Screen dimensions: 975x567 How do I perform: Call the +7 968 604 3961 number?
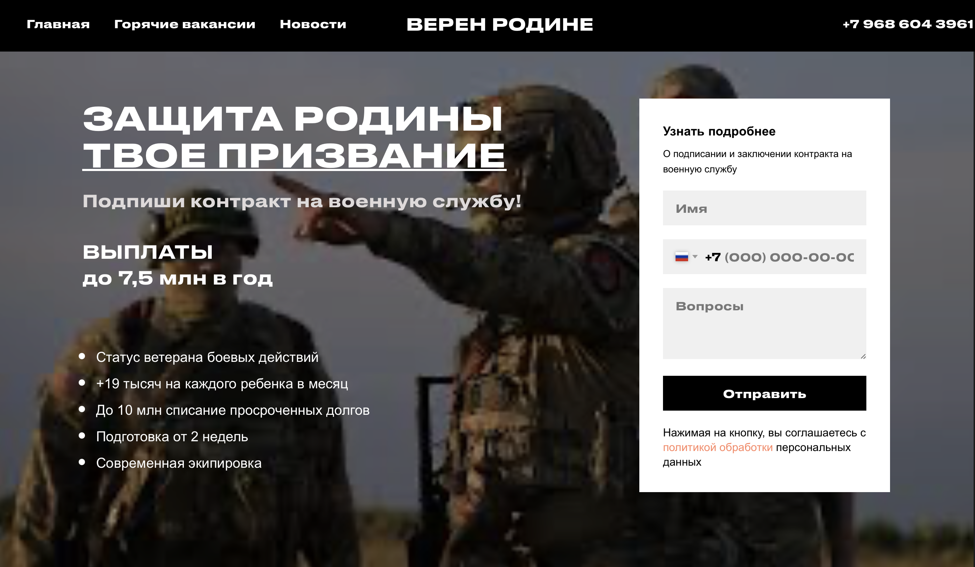pos(908,24)
